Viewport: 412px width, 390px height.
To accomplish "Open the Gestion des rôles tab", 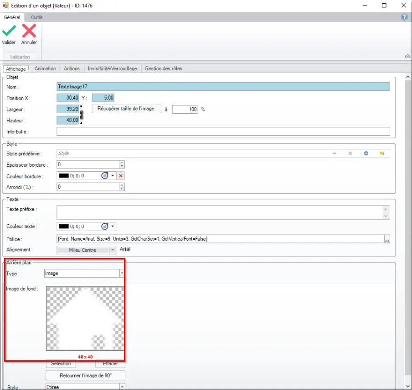I will (163, 69).
